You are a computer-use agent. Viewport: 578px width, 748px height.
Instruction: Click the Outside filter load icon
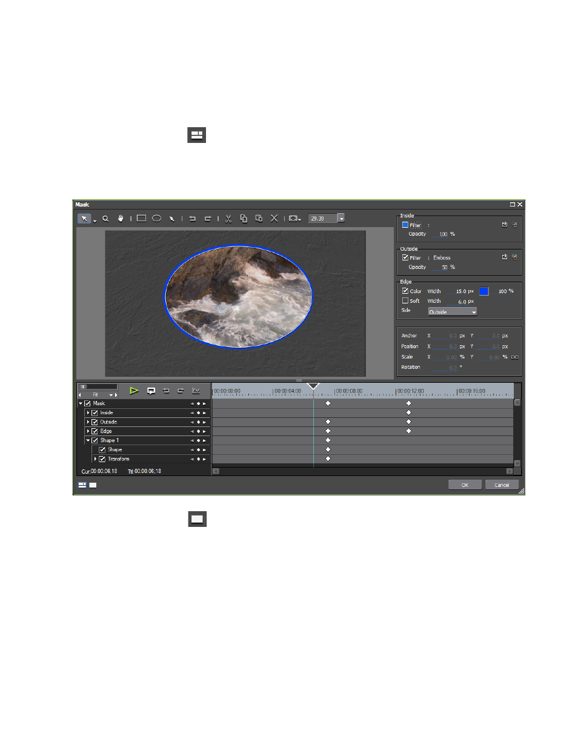(504, 257)
